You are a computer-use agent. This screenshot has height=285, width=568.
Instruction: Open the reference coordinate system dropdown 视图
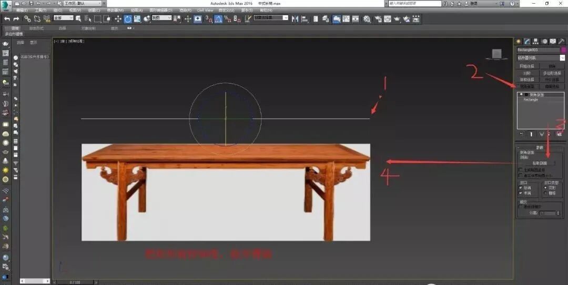[161, 18]
